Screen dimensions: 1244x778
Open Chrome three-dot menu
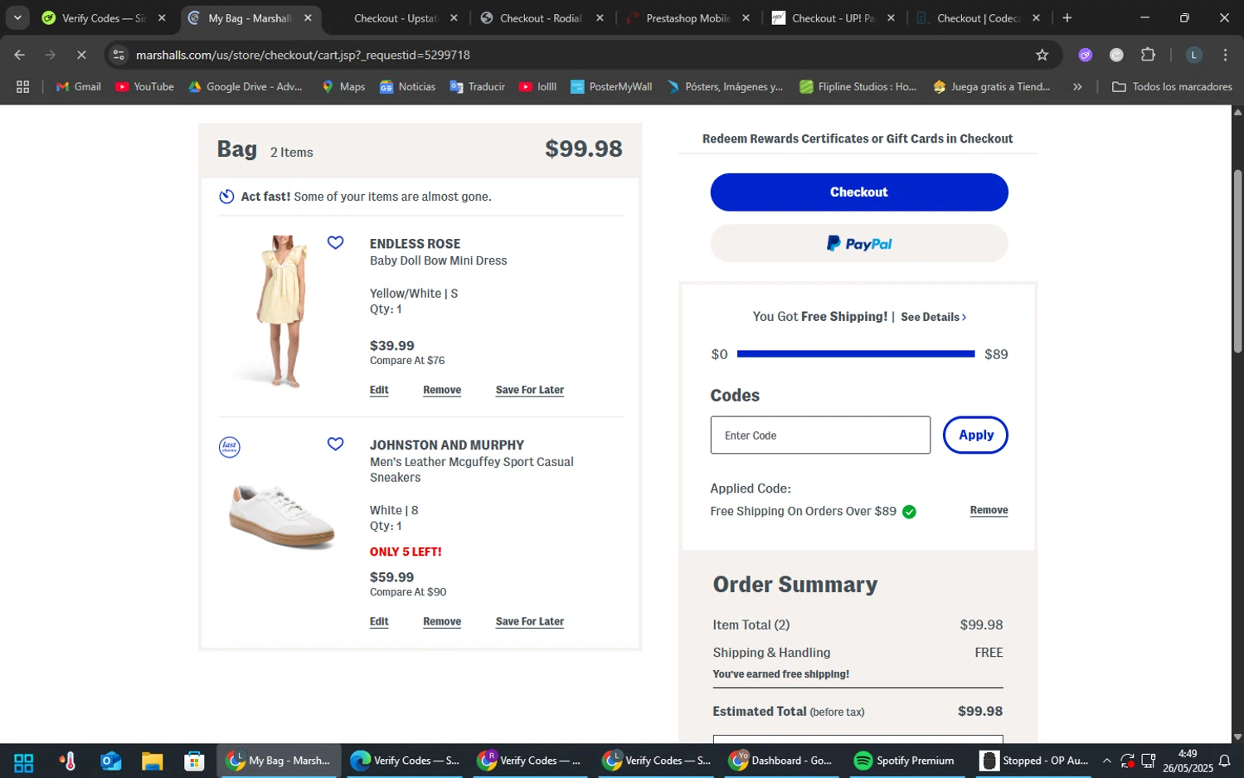point(1225,55)
